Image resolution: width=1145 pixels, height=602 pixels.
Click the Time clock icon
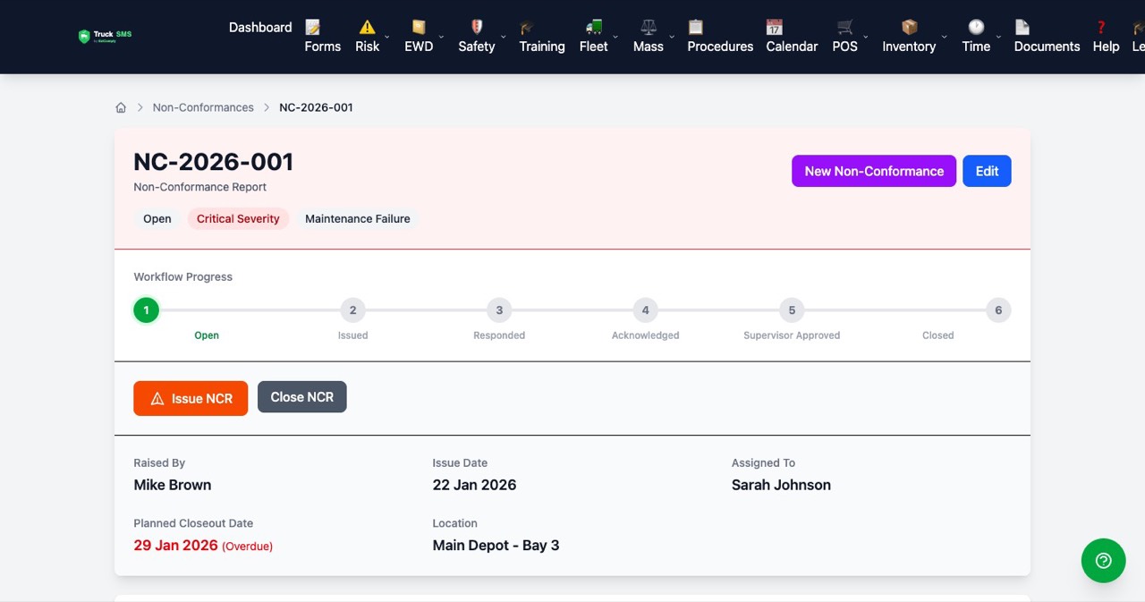click(976, 27)
